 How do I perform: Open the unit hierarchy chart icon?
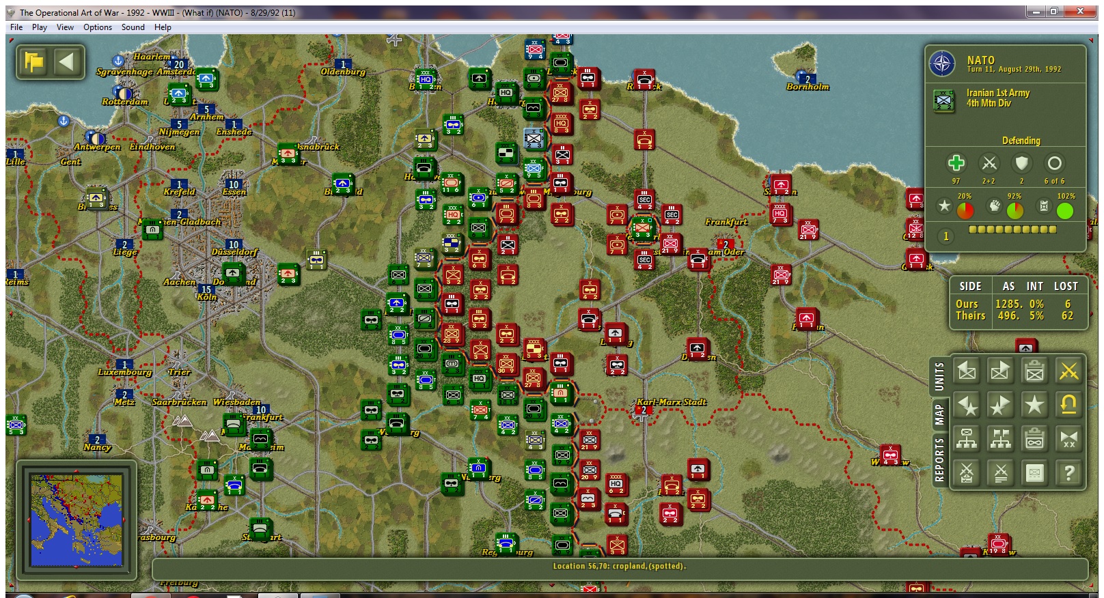pos(967,439)
